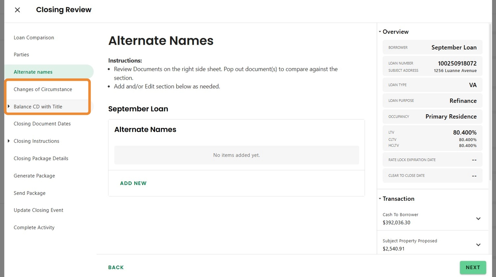Navigate to Closing Document Dates

[42, 124]
